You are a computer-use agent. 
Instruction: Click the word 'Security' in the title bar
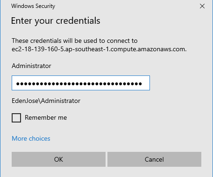tap(45, 6)
